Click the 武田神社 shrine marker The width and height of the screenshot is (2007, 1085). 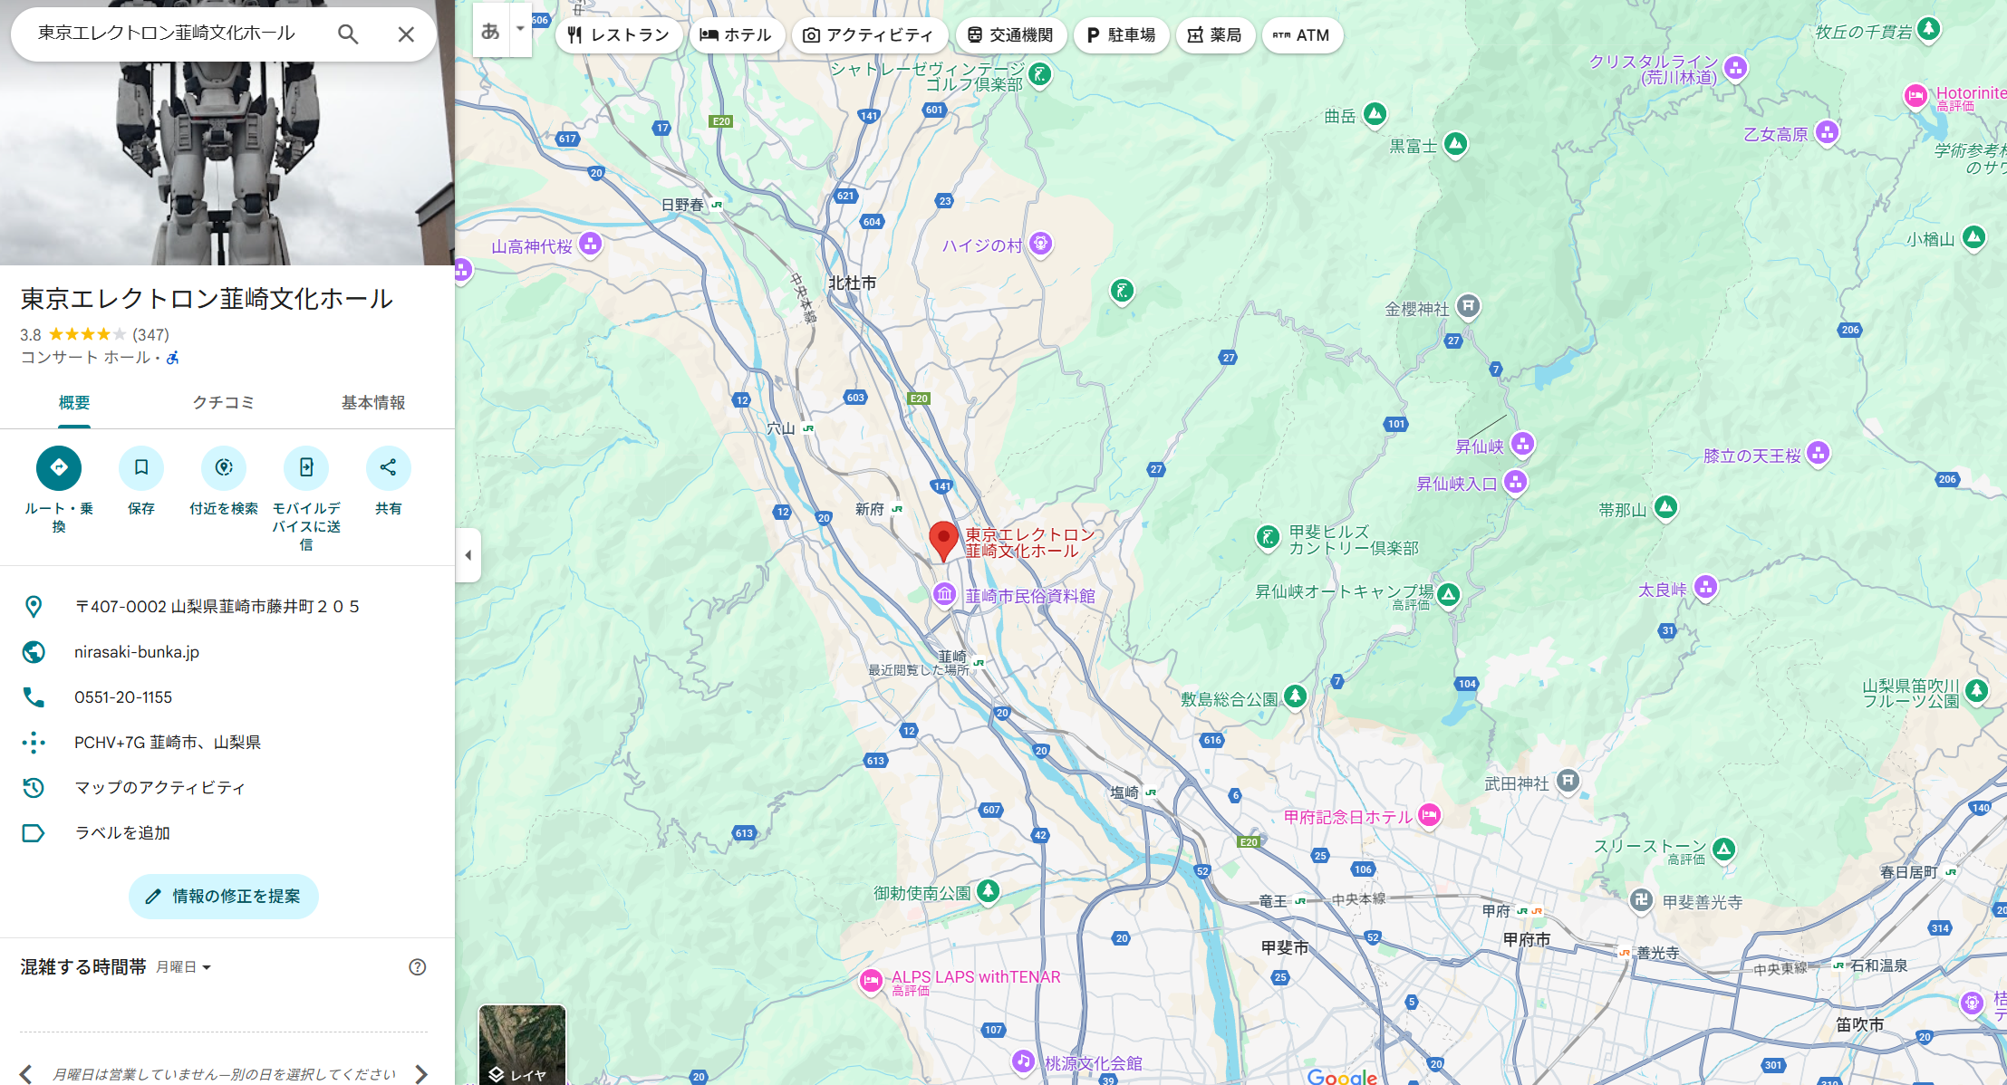coord(1568,781)
